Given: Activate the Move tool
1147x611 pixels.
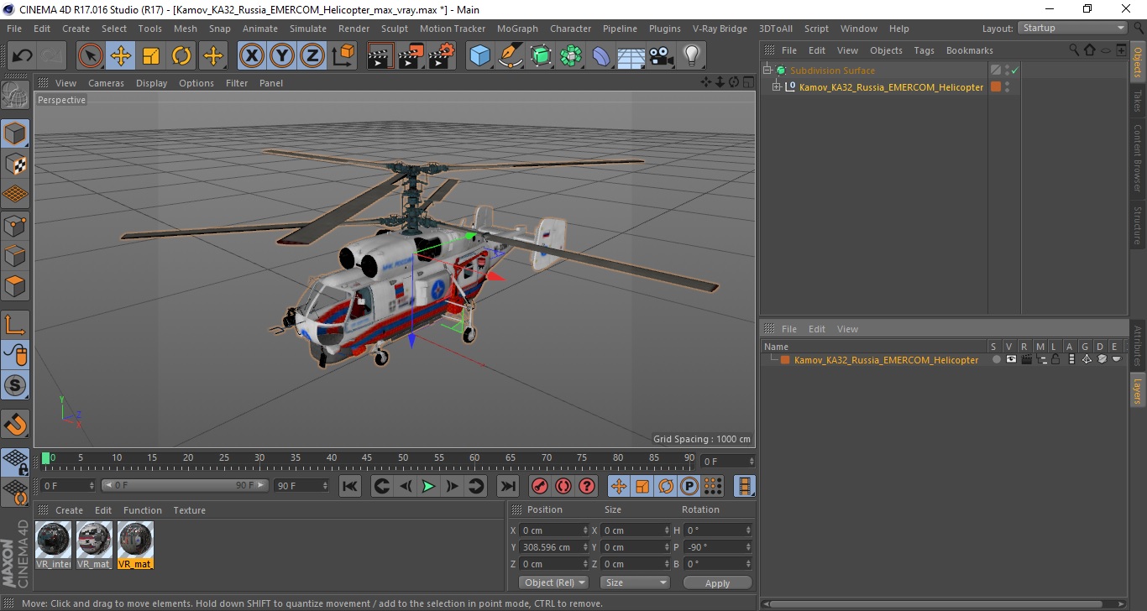Looking at the screenshot, I should (x=121, y=56).
